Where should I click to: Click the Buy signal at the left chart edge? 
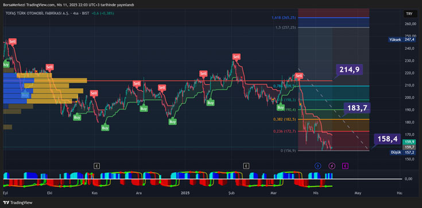(6, 65)
